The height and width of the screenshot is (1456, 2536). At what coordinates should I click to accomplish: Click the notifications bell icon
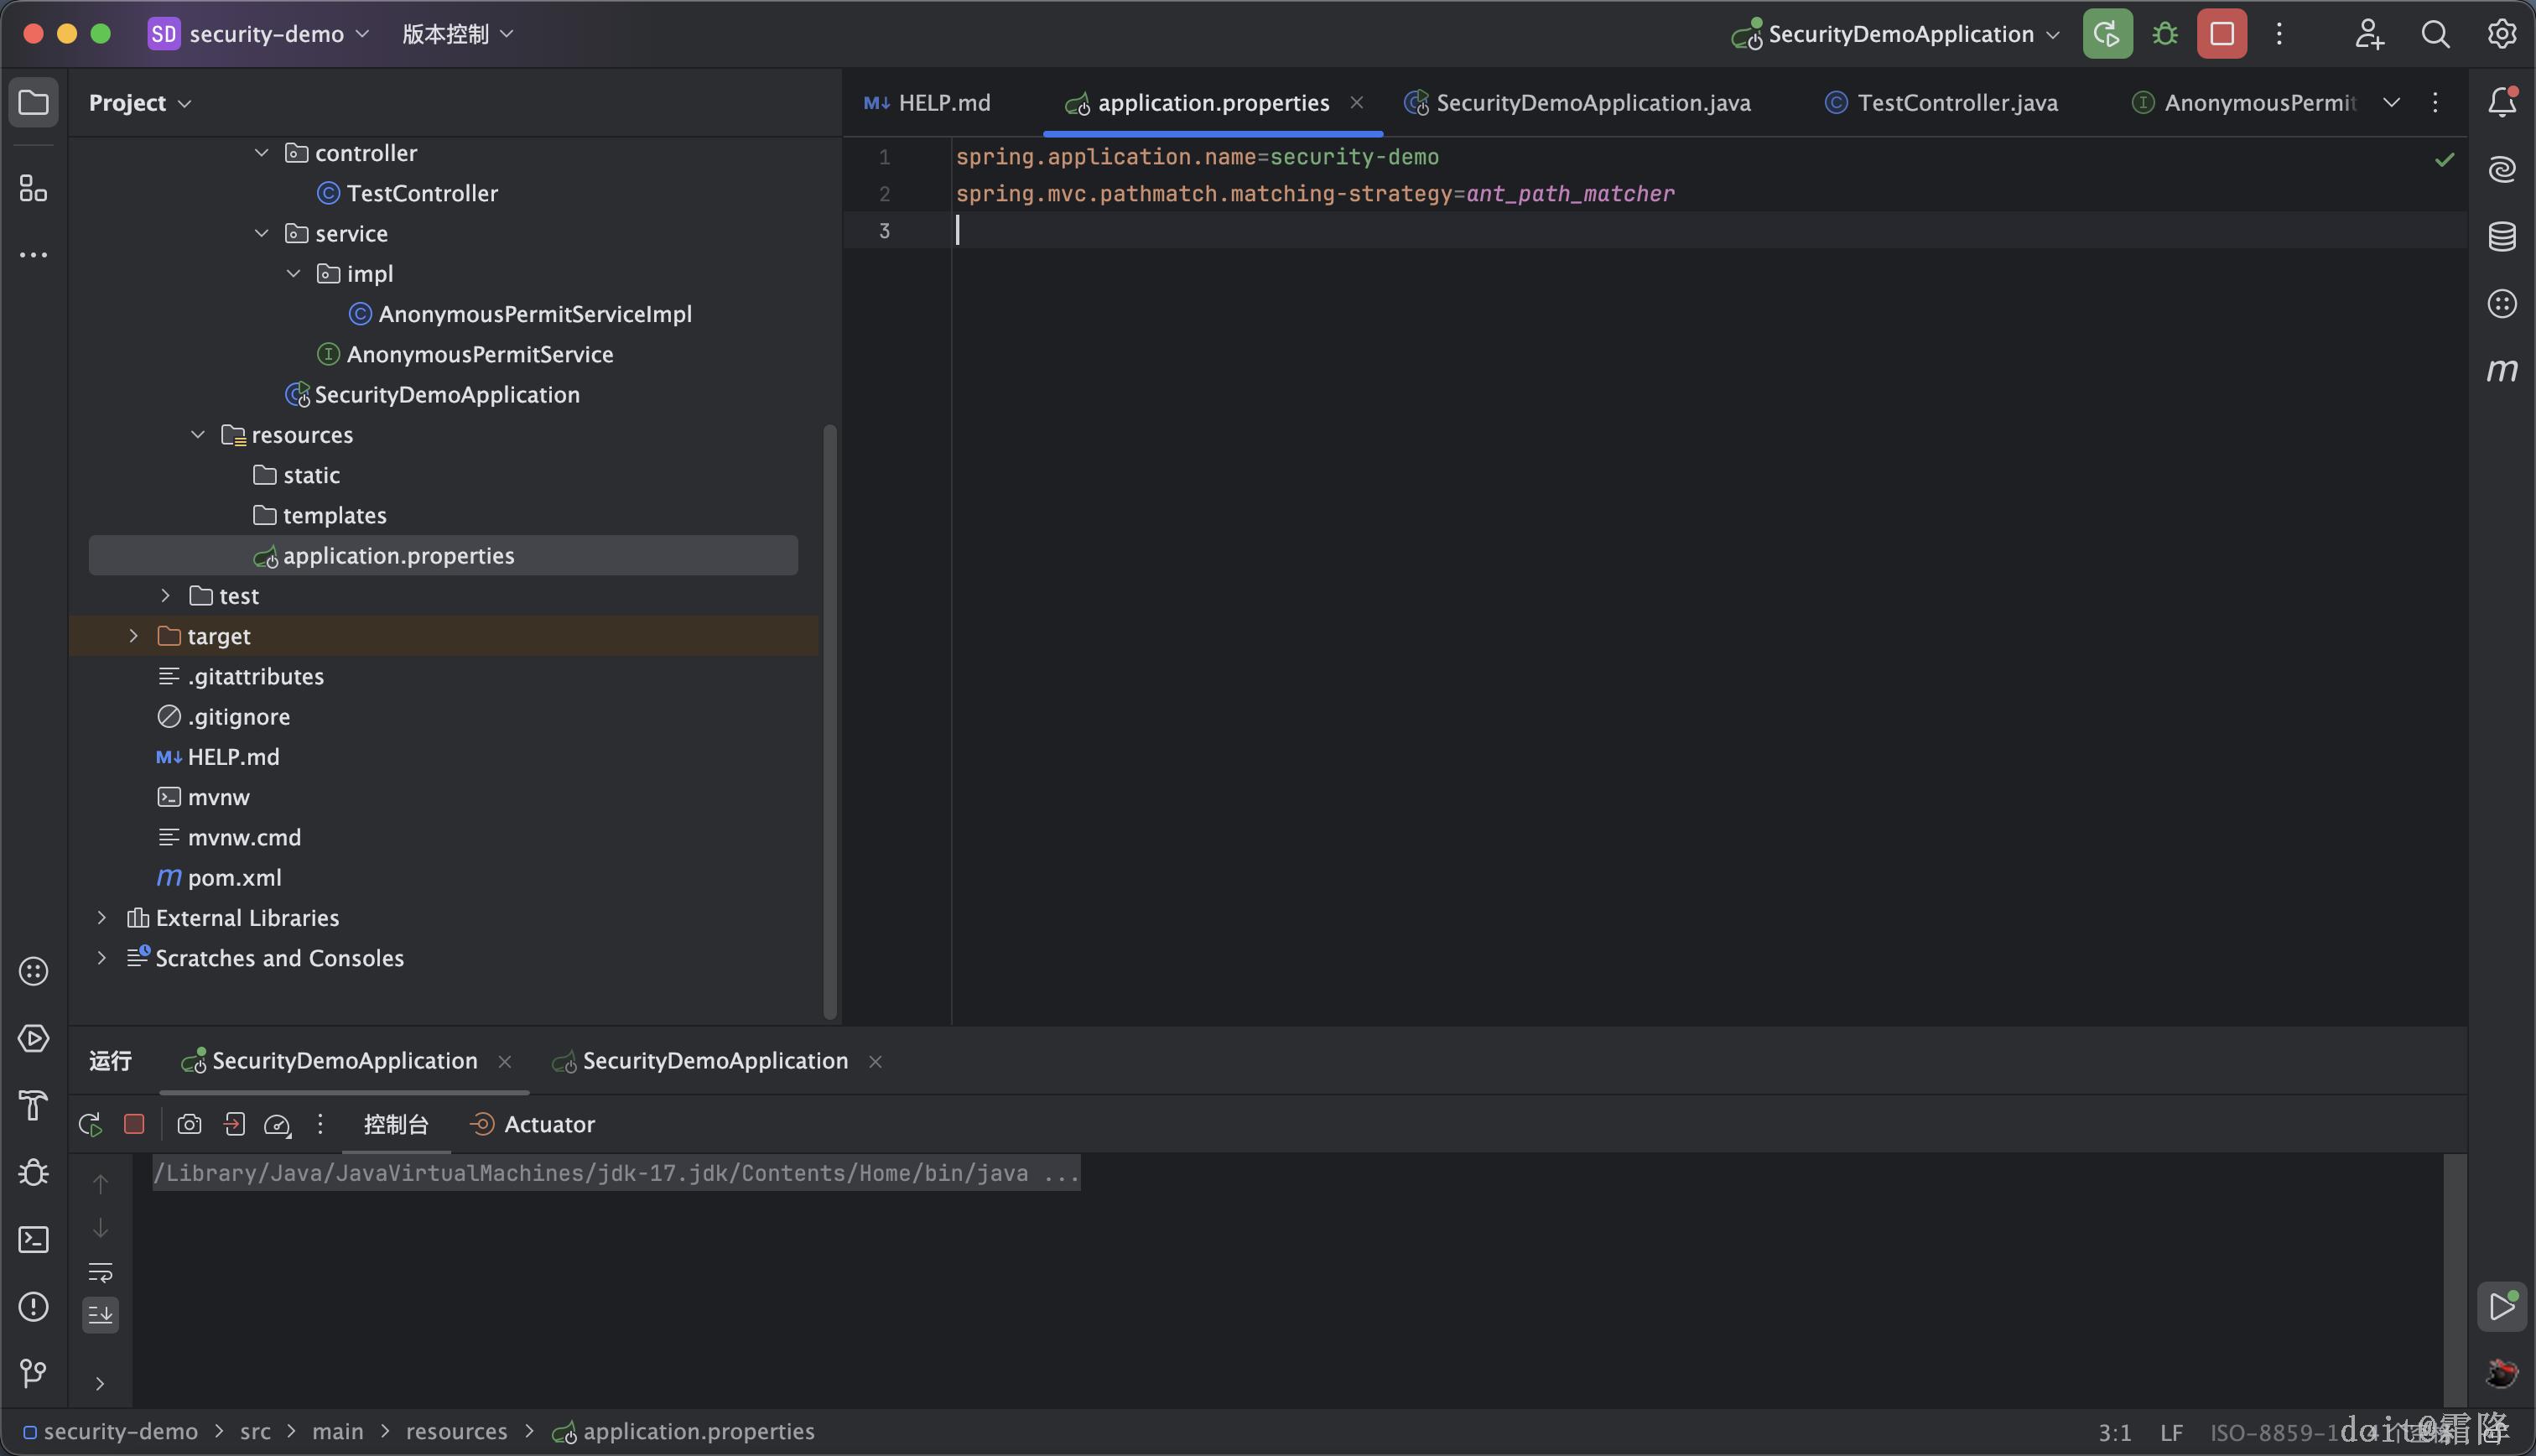click(2501, 102)
